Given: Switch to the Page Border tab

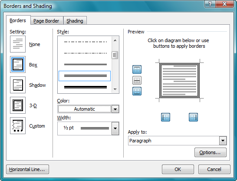Looking at the screenshot, I should tap(46, 21).
